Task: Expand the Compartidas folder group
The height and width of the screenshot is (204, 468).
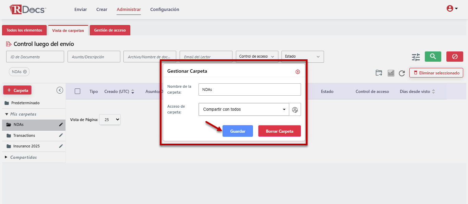Action: 6,157
